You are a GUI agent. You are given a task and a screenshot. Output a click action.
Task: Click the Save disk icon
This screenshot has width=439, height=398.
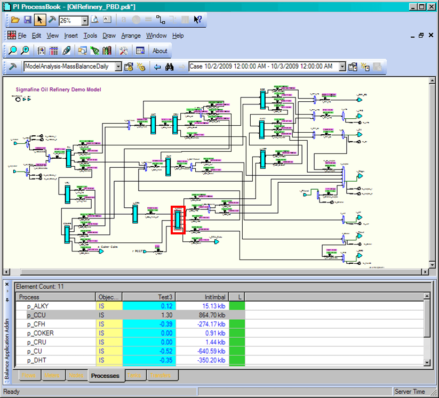point(27,20)
